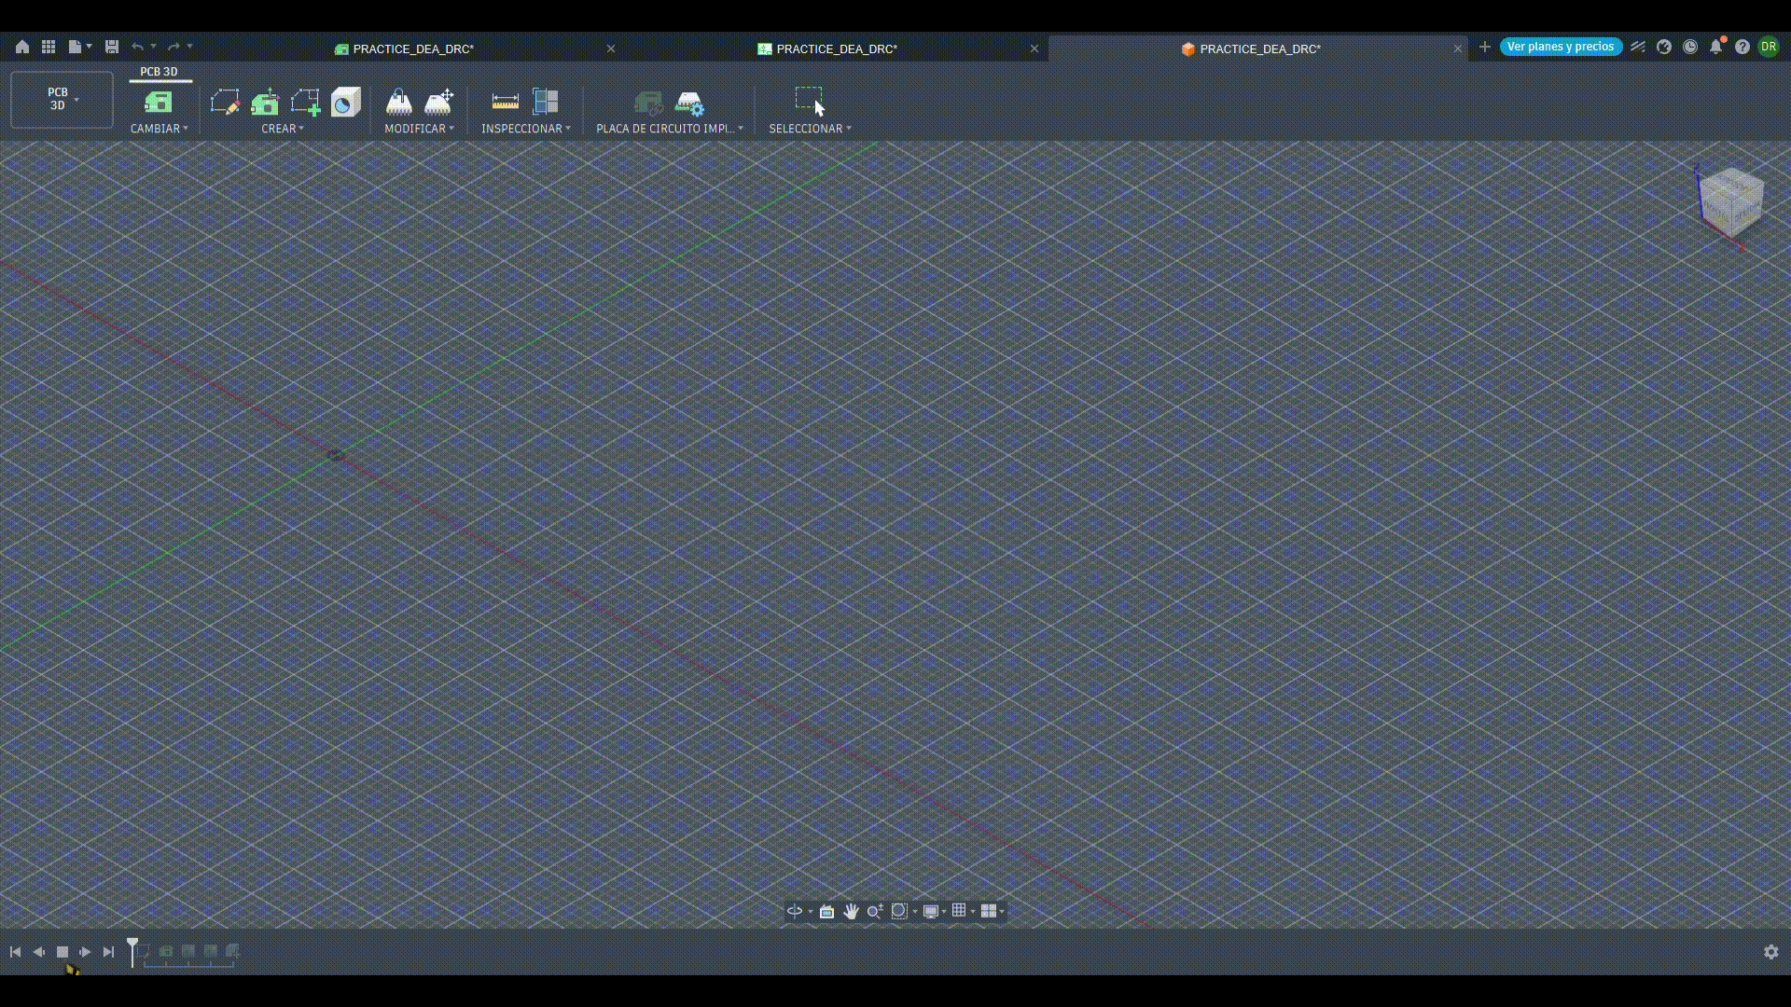The width and height of the screenshot is (1791, 1007).
Task: Select the Create PCB Sketch tool icon
Action: coord(225,102)
